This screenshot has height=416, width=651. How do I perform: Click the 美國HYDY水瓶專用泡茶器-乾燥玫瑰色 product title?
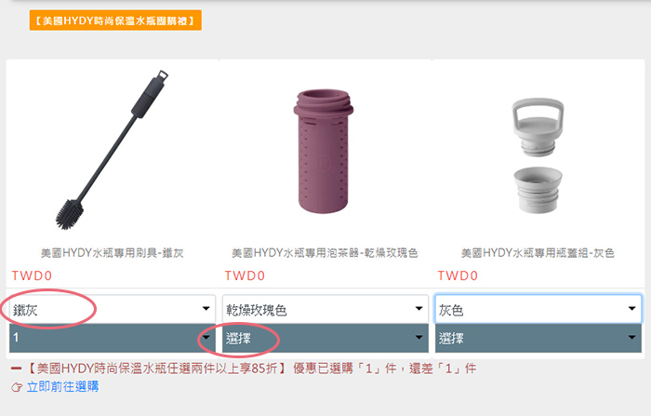coord(325,253)
